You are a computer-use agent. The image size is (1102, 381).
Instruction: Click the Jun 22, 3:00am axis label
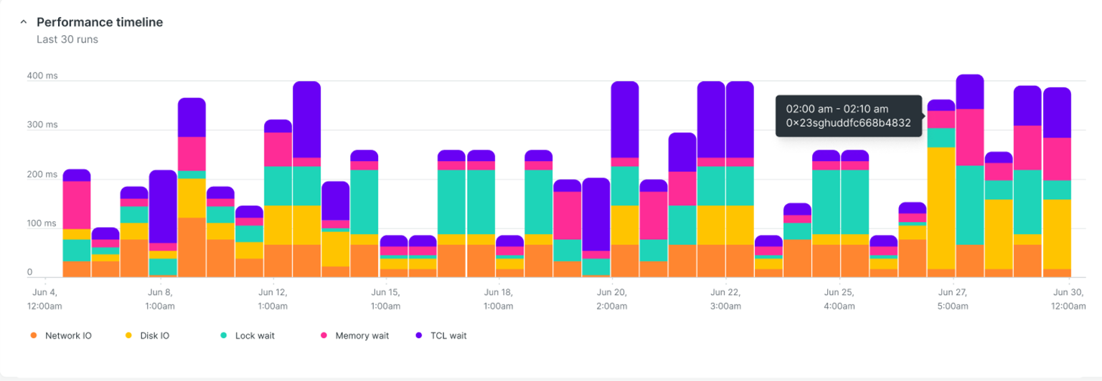725,299
